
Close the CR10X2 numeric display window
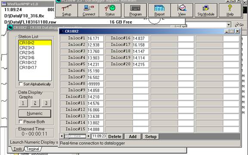pyautogui.click(x=237, y=31)
